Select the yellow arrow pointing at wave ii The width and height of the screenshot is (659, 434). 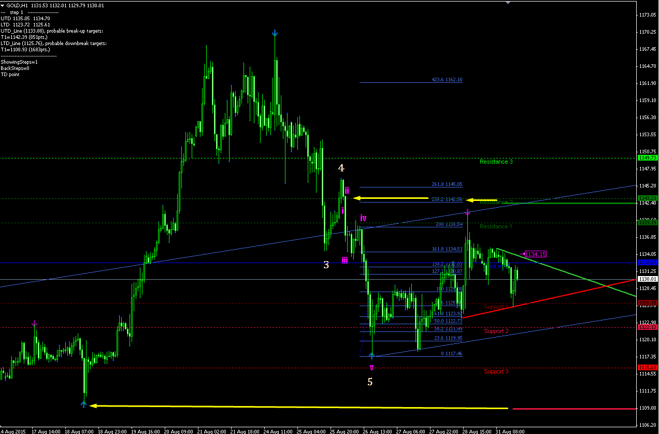pyautogui.click(x=390, y=198)
